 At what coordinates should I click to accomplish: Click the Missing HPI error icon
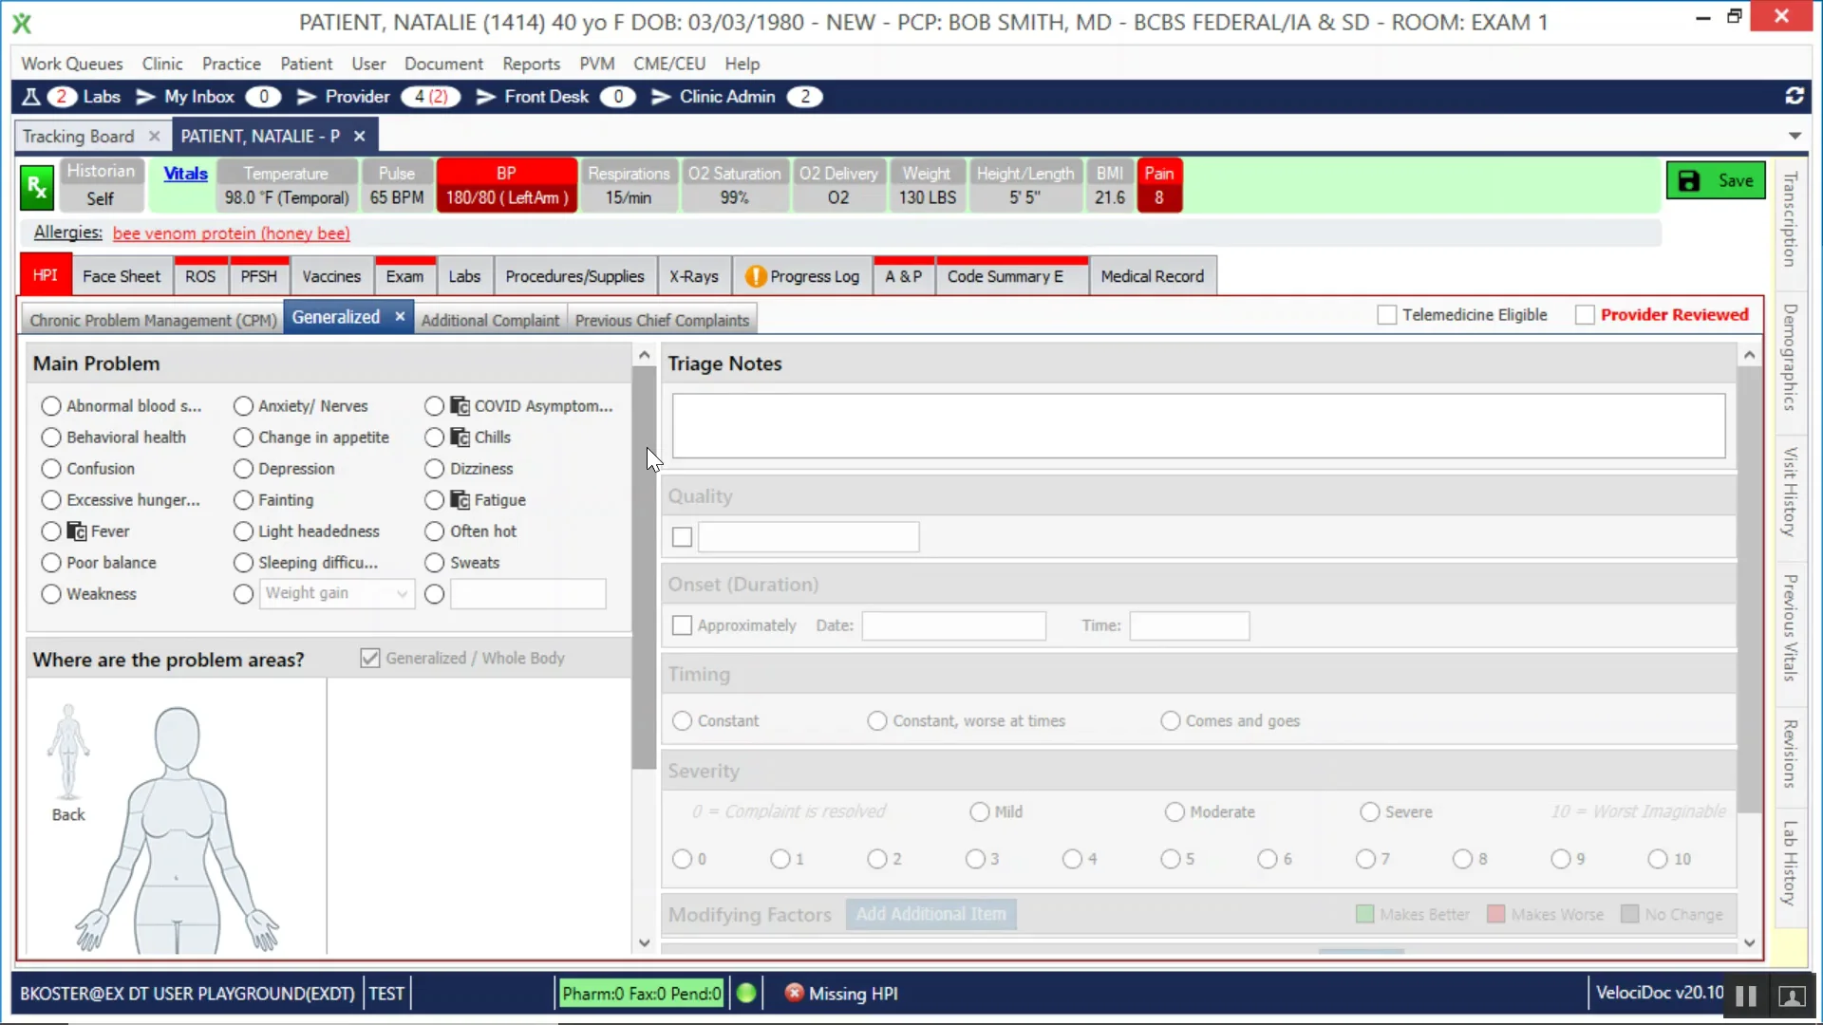click(794, 993)
